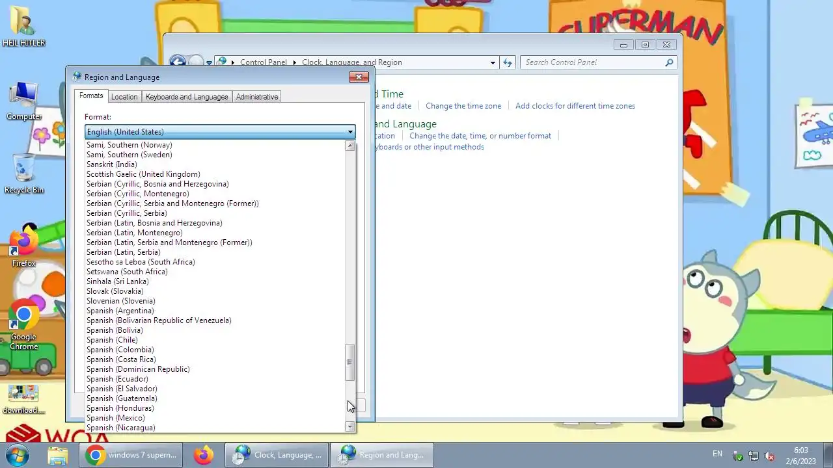Collapse the Format combo box arrow
833x468 pixels.
point(350,132)
